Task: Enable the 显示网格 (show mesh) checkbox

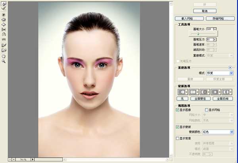Action: 206,110
